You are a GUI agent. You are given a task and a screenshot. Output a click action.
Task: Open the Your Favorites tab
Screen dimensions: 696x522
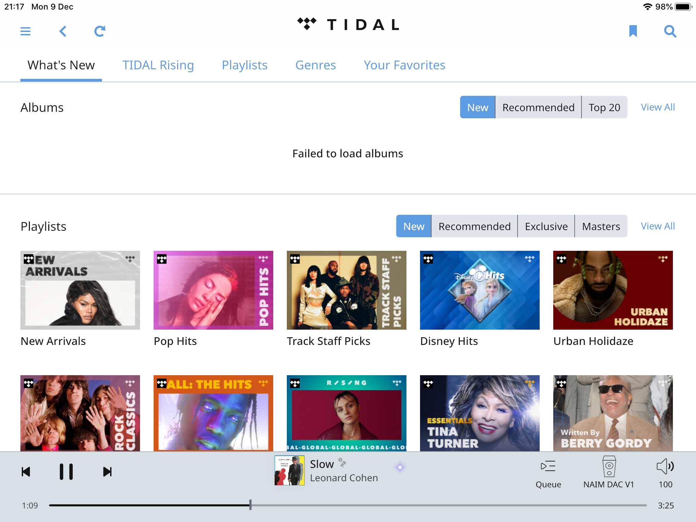pos(404,65)
